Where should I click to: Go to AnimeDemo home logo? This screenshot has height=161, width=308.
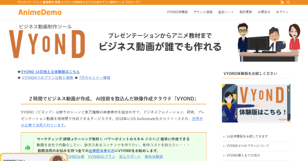click(x=40, y=12)
